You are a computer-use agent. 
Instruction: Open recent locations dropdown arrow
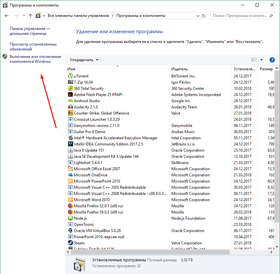(x=24, y=16)
